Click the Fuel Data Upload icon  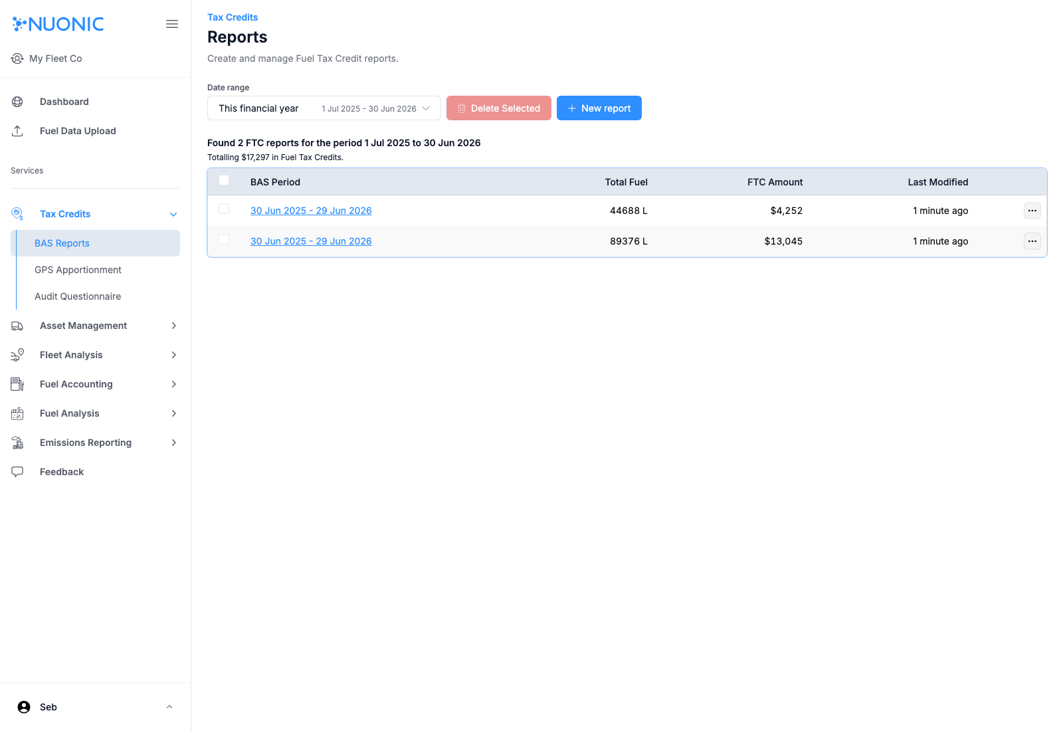click(x=17, y=131)
